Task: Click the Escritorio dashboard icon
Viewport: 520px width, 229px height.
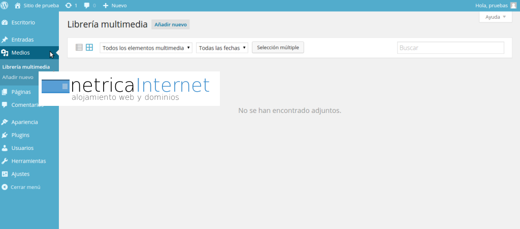Action: pos(5,22)
